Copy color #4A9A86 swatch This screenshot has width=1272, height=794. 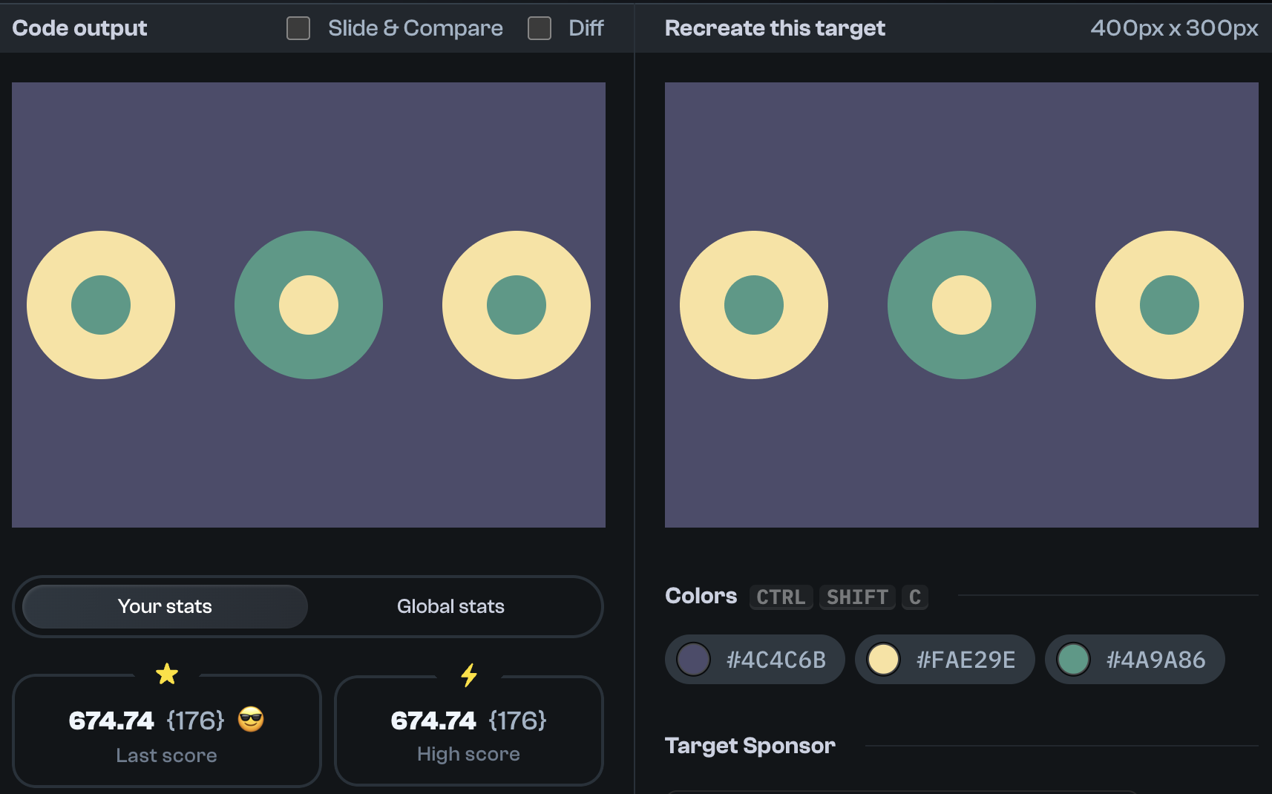click(1135, 659)
